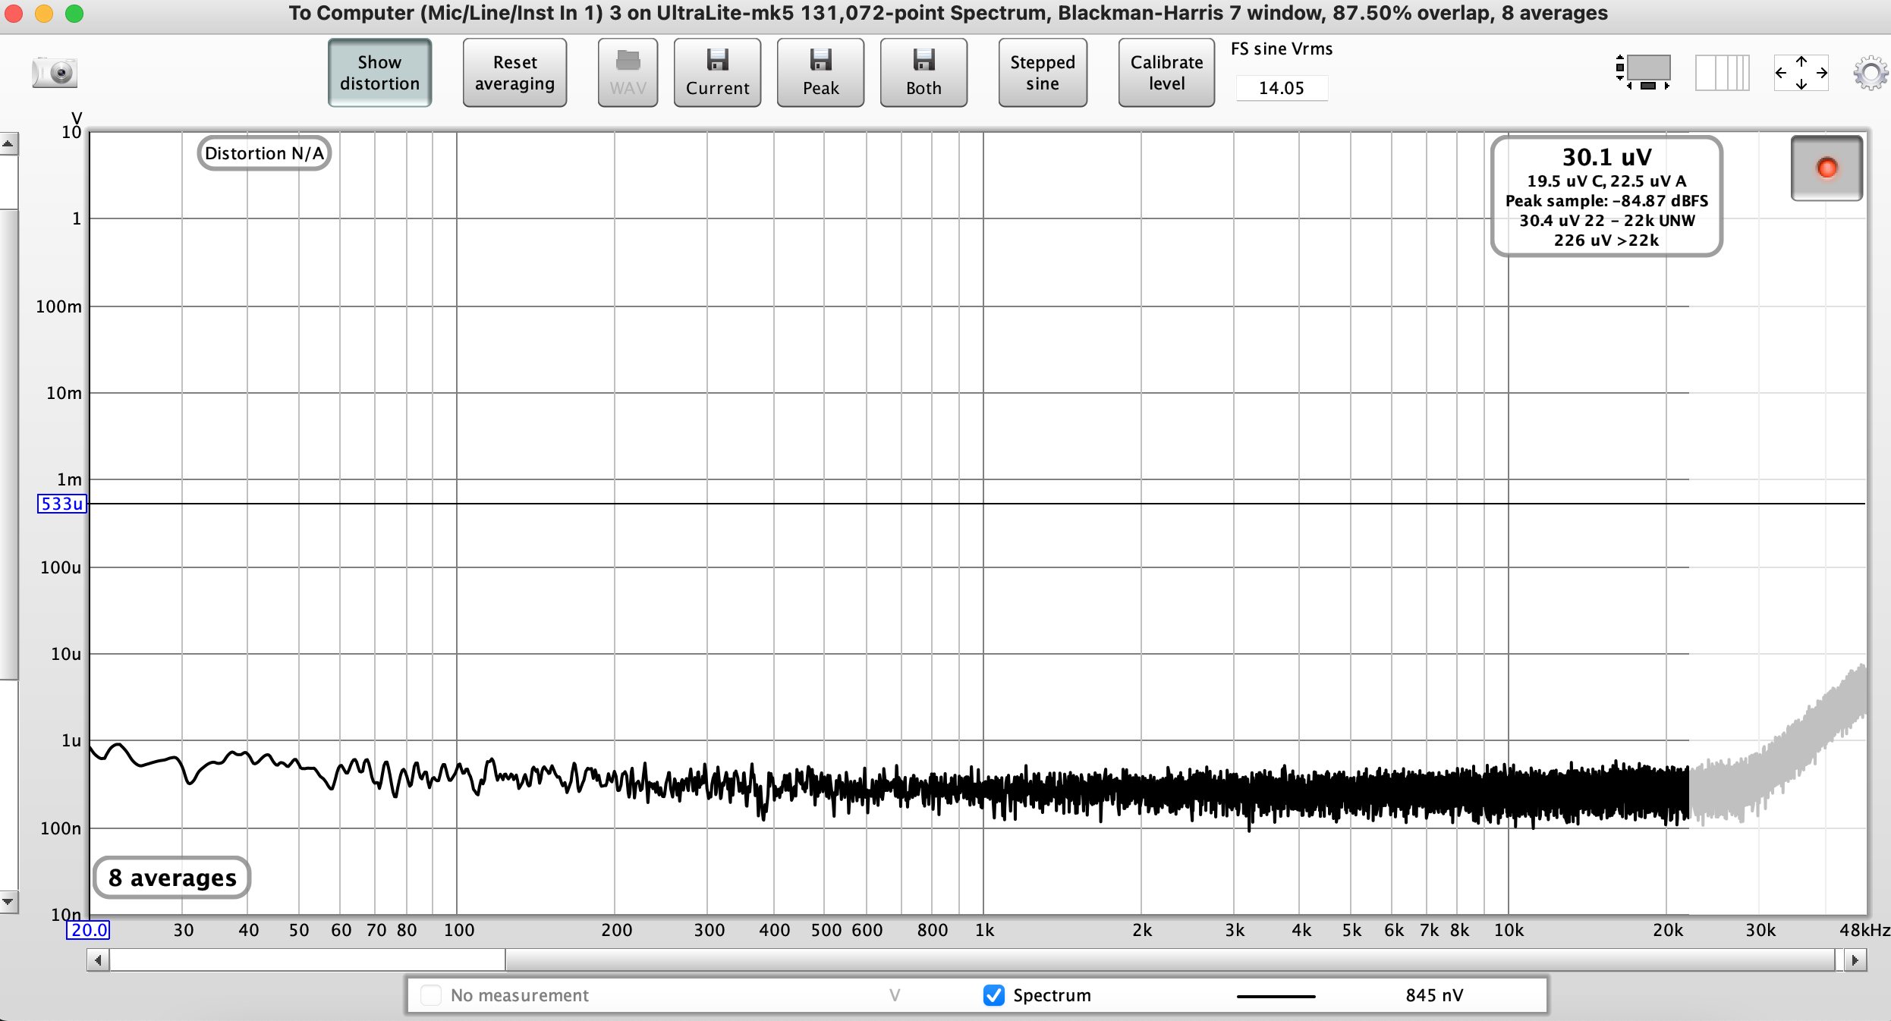This screenshot has height=1021, width=1891.
Task: Enable the No measurement checkbox
Action: tap(431, 995)
